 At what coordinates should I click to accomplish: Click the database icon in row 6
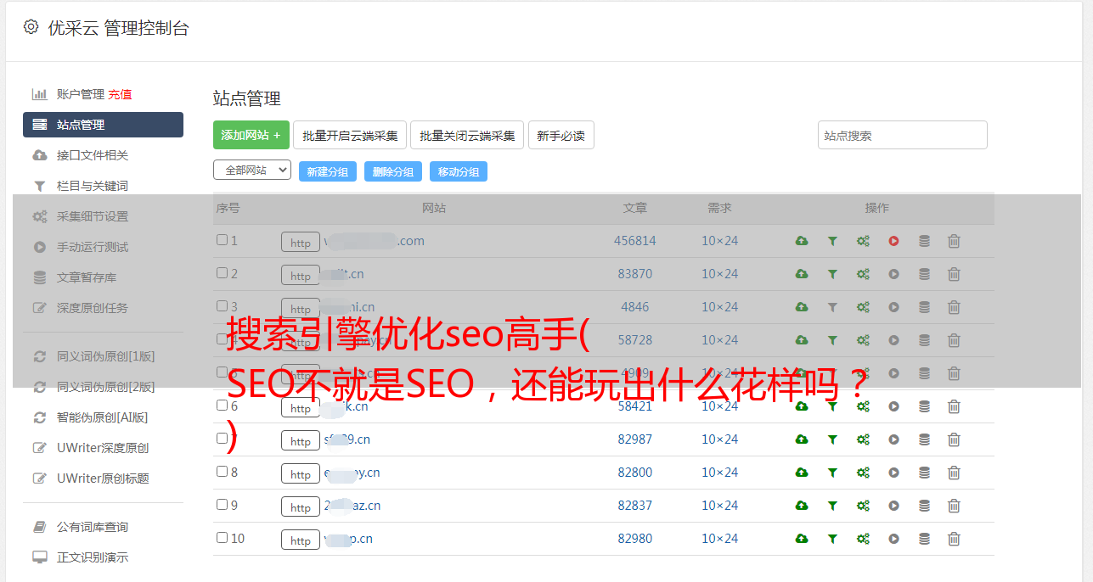coord(924,406)
